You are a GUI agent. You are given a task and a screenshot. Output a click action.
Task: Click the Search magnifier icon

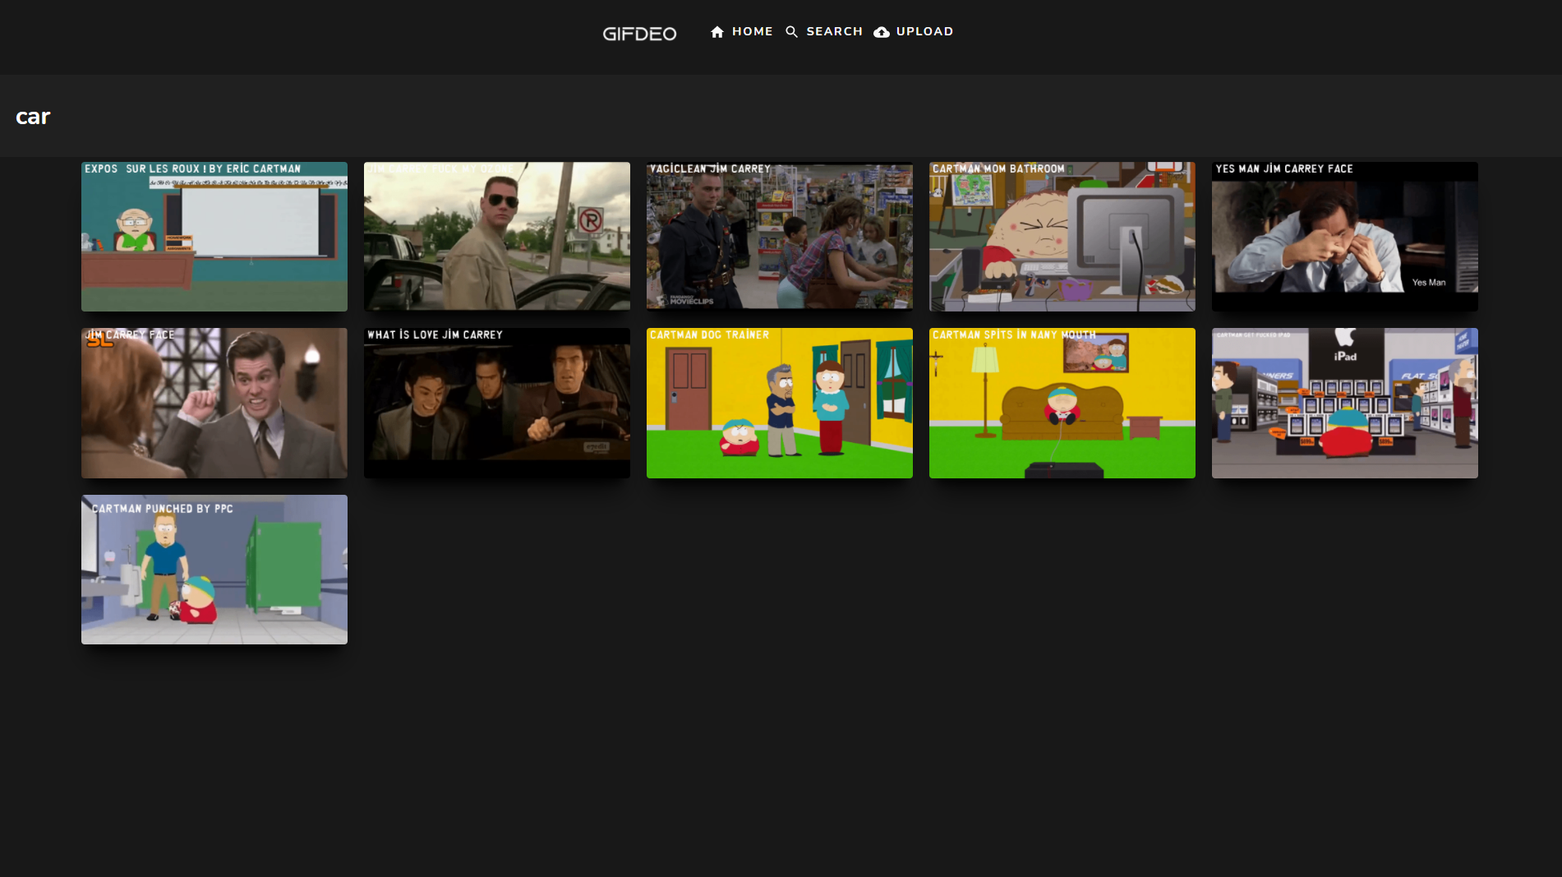[x=791, y=32]
